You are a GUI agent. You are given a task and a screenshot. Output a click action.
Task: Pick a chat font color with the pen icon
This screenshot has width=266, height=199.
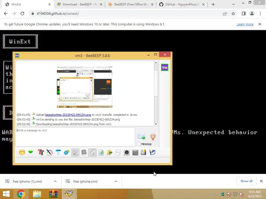click(x=49, y=152)
